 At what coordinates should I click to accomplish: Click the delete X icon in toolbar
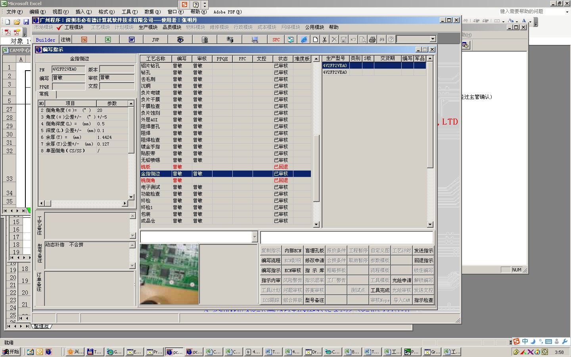(334, 40)
